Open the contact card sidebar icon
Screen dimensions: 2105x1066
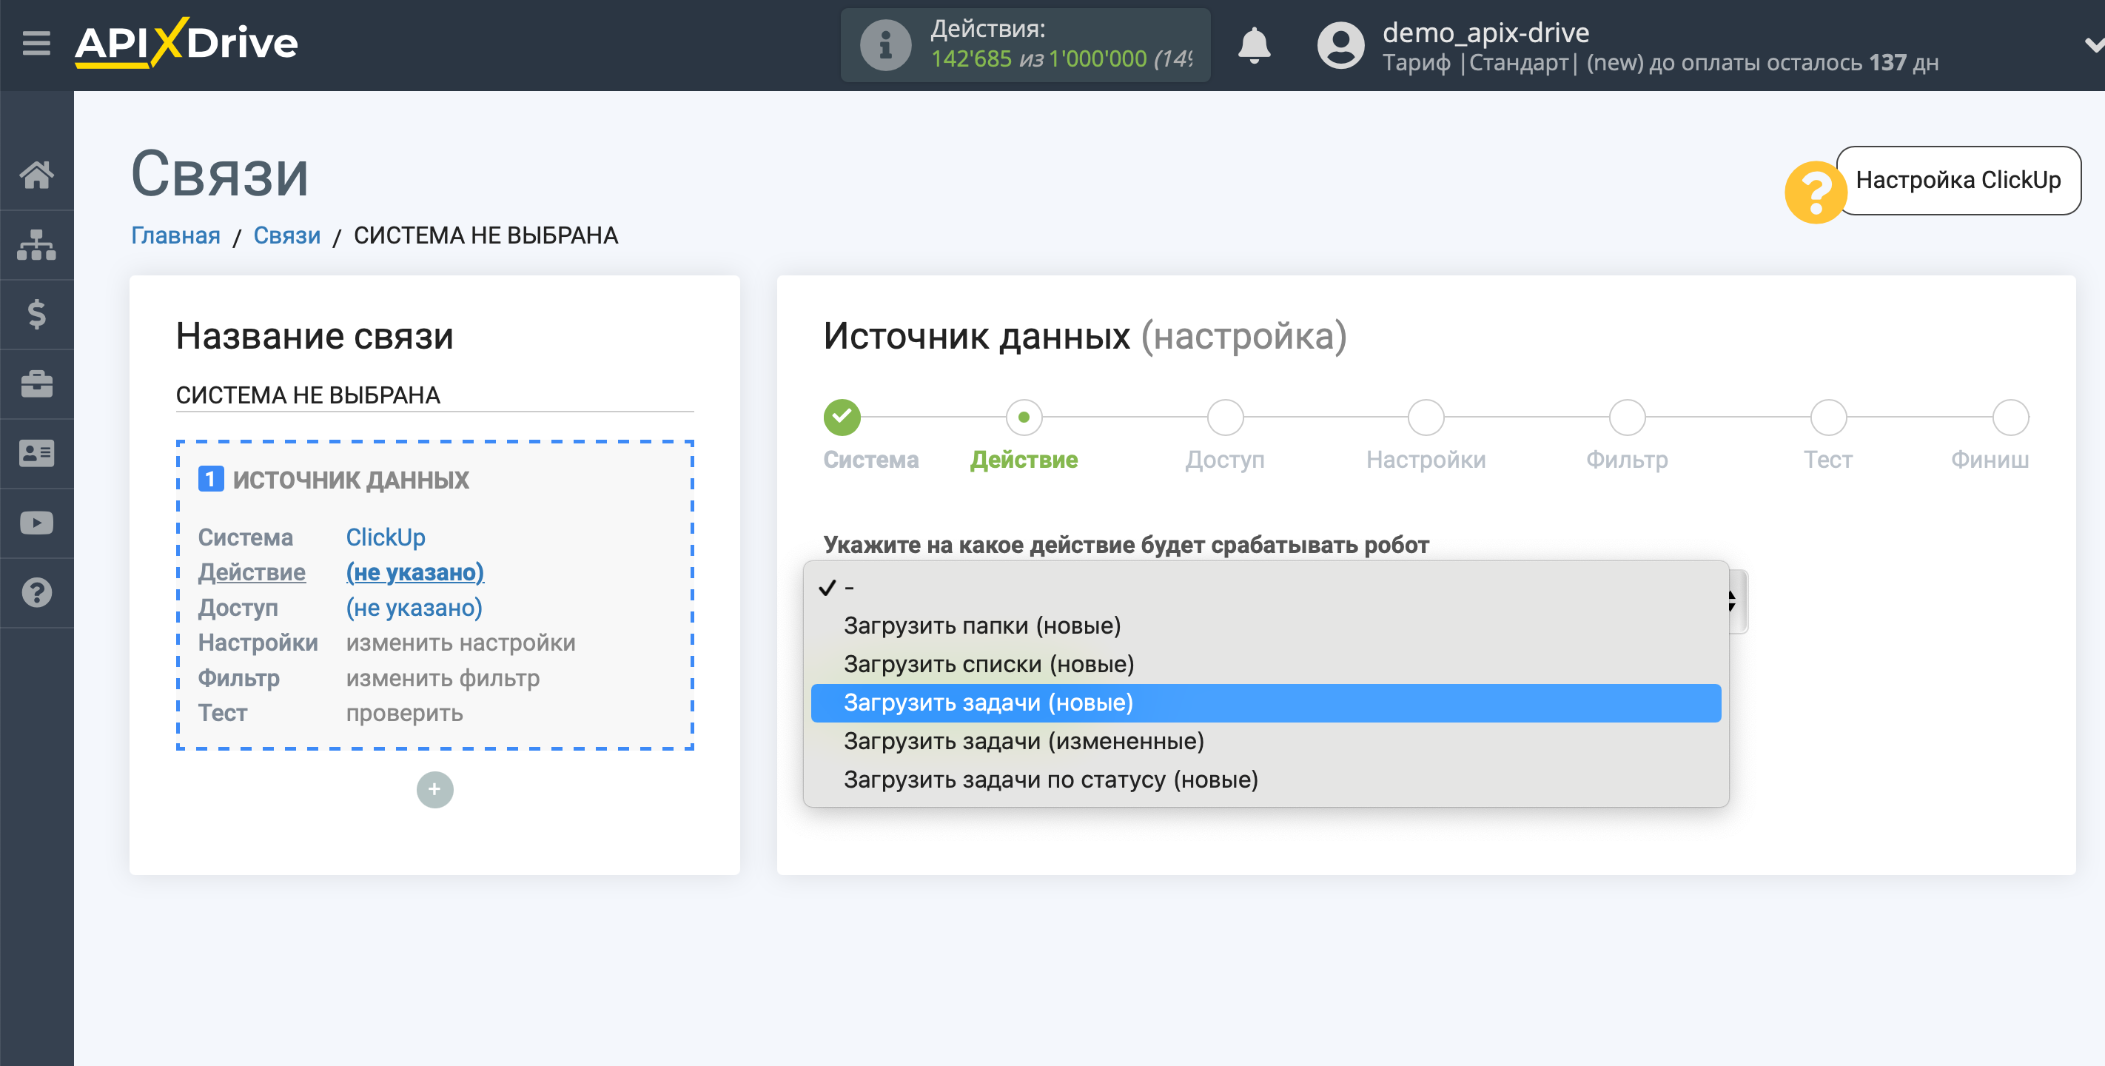tap(37, 453)
